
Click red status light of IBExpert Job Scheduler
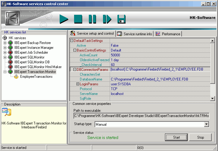coord(10,52)
